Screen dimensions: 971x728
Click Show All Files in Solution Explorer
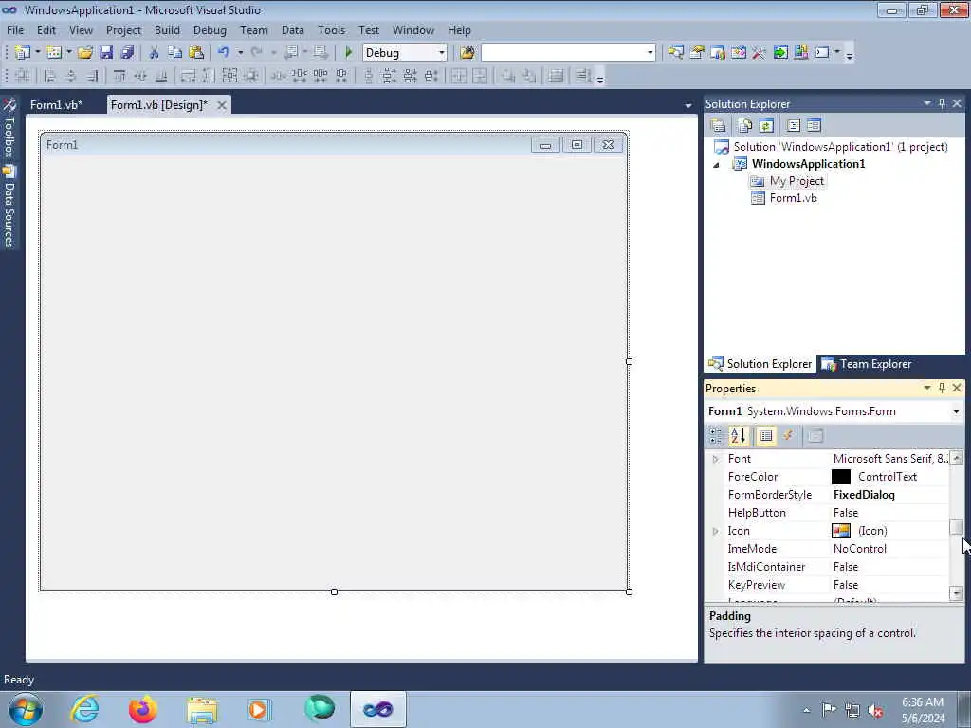[745, 126]
